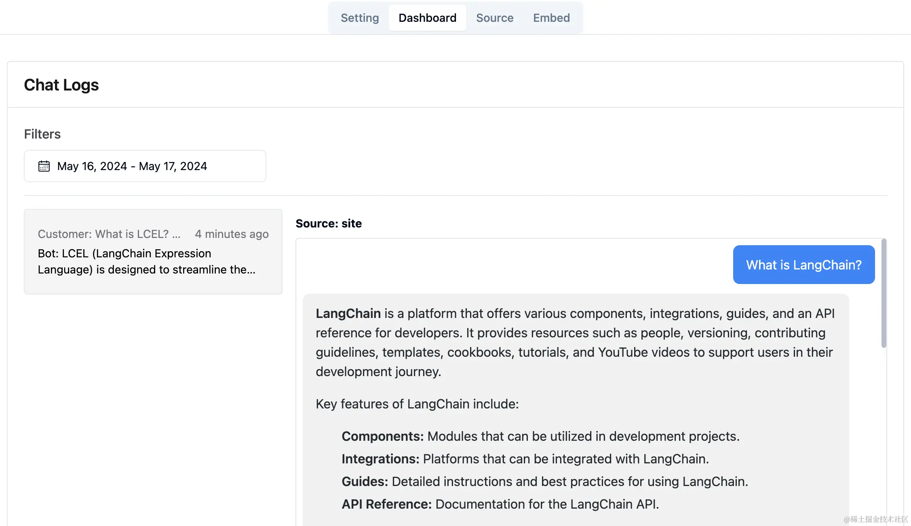911x526 pixels.
Task: Click the 'Integrations:' feature line
Action: tap(525, 459)
